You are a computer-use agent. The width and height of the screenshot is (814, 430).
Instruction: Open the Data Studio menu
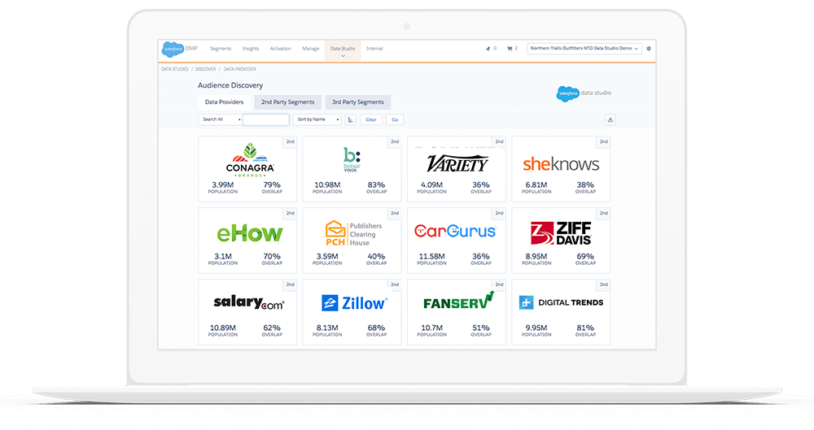tap(343, 51)
